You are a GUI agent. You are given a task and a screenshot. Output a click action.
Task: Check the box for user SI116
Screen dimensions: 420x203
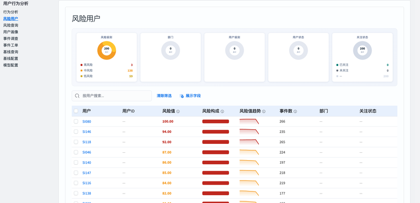click(76, 183)
